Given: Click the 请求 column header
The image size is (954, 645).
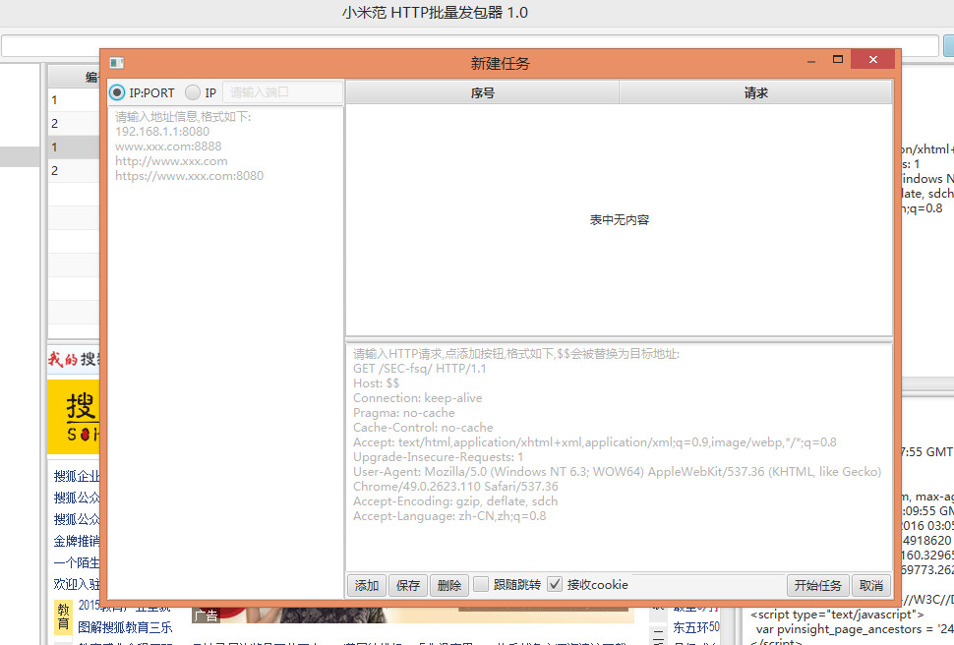Looking at the screenshot, I should point(755,92).
